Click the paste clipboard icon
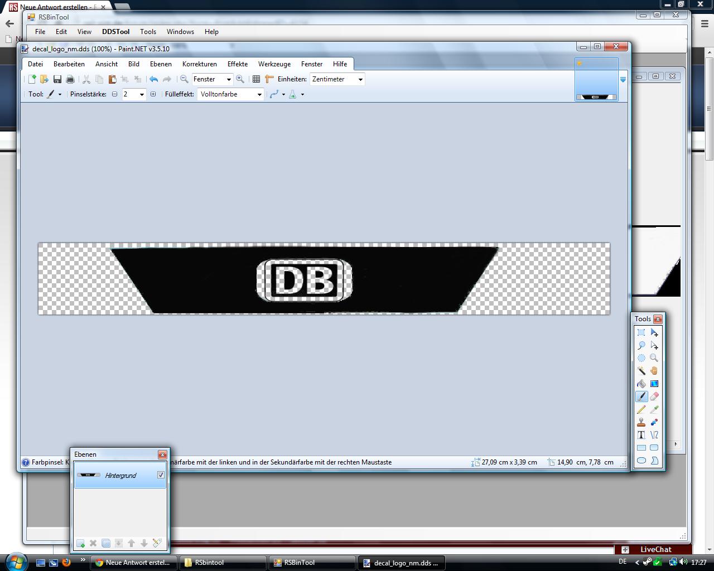Image resolution: width=714 pixels, height=571 pixels. coord(112,79)
